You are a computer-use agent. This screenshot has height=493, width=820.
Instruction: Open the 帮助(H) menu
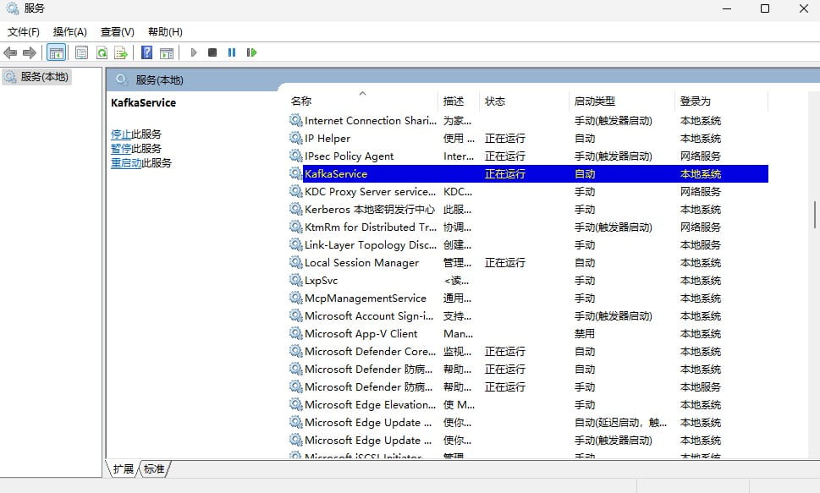[x=165, y=32]
